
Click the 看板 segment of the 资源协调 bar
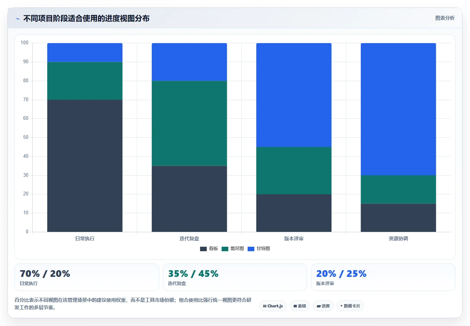[x=398, y=218]
